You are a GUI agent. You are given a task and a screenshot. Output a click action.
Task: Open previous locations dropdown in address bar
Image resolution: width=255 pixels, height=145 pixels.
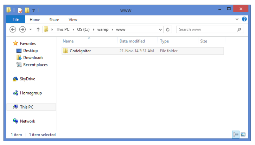[160, 29]
